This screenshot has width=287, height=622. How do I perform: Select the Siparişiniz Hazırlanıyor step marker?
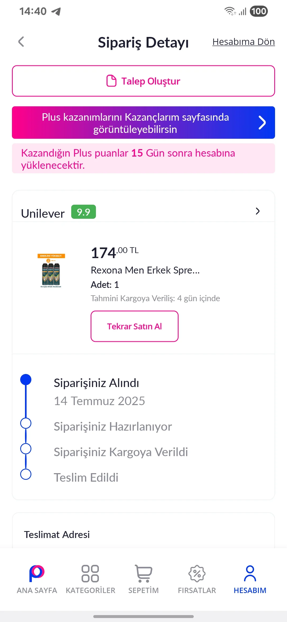click(x=26, y=423)
